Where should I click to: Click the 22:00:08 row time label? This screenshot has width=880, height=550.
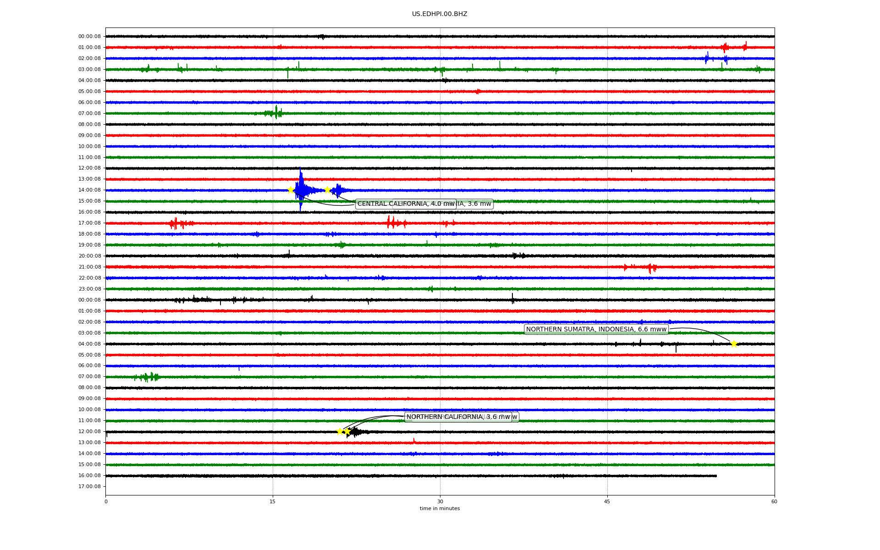(x=89, y=278)
